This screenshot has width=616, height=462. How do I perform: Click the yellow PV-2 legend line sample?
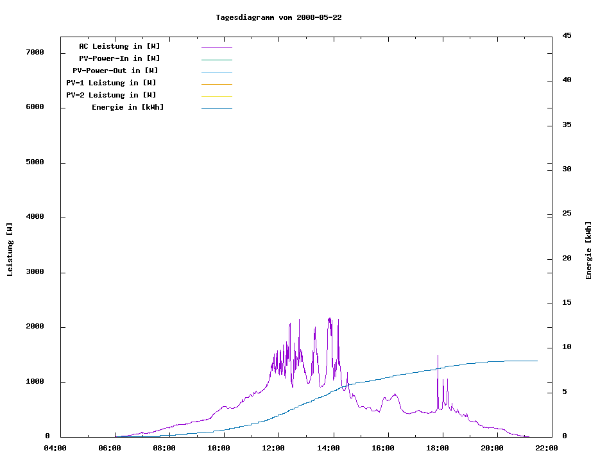tap(216, 96)
